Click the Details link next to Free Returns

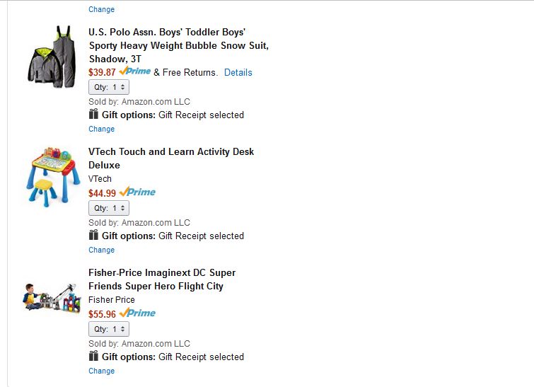click(x=238, y=72)
